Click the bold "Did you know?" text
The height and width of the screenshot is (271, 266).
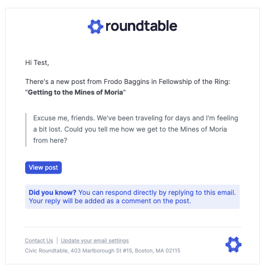click(53, 193)
